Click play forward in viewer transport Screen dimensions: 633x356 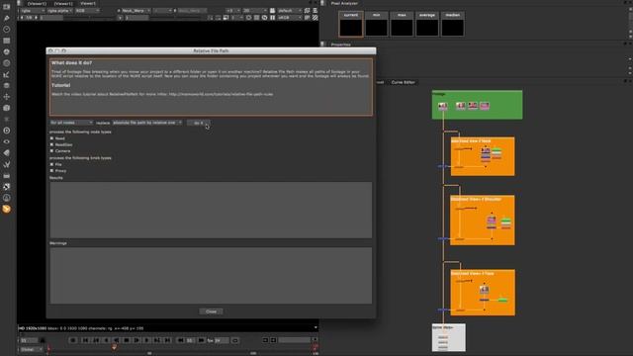click(x=136, y=340)
